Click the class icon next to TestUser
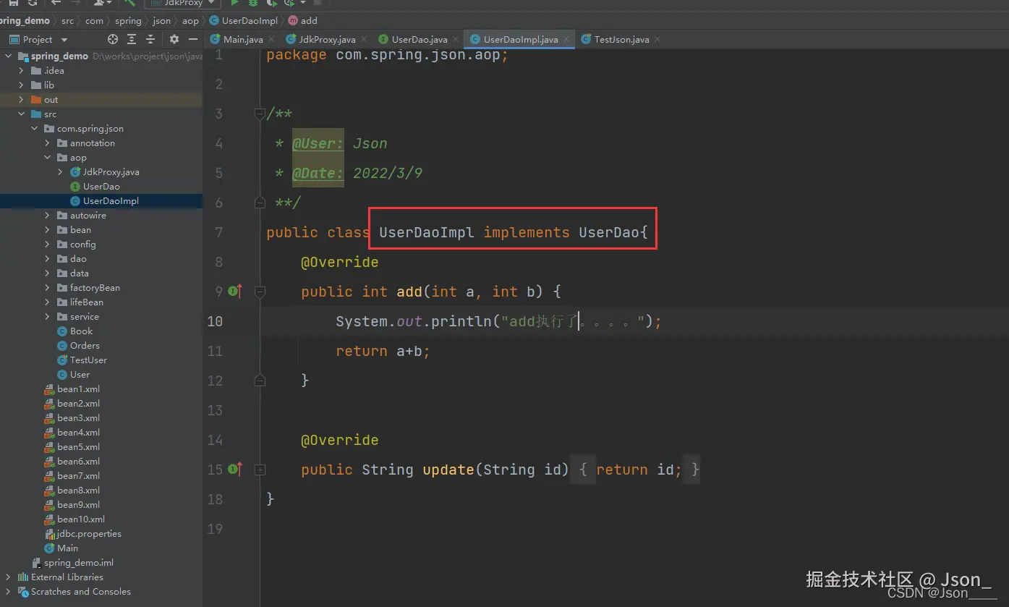1009x607 pixels. [62, 360]
